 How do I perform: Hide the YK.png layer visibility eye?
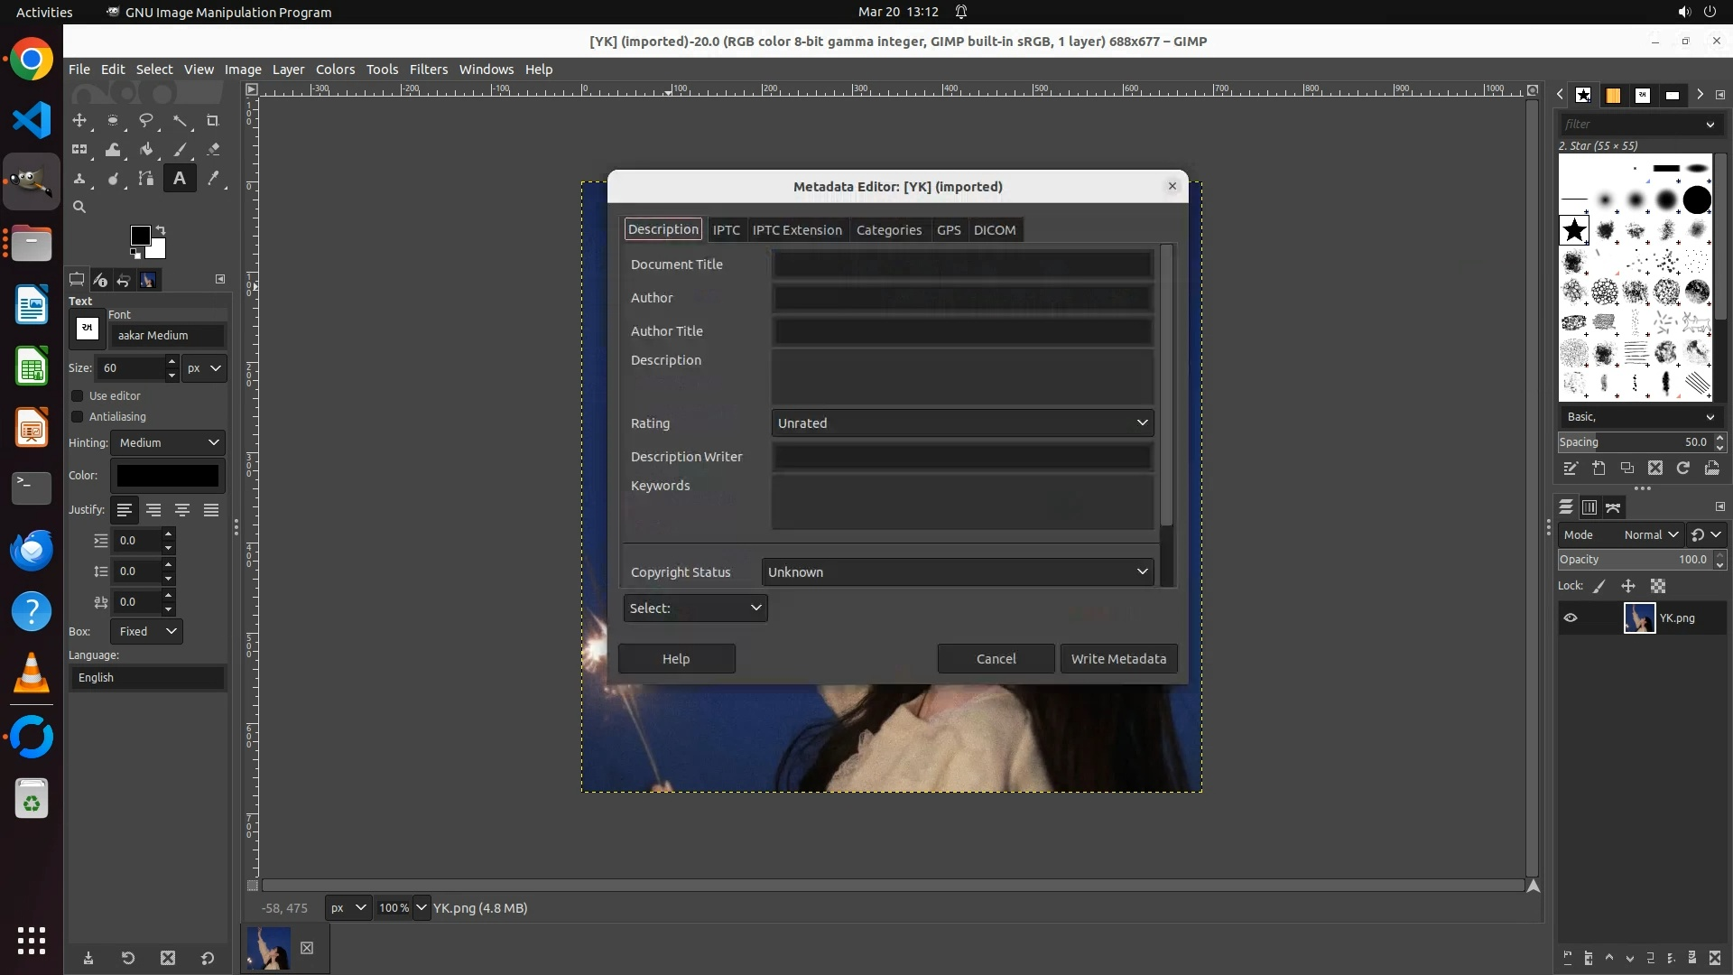pos(1571,618)
